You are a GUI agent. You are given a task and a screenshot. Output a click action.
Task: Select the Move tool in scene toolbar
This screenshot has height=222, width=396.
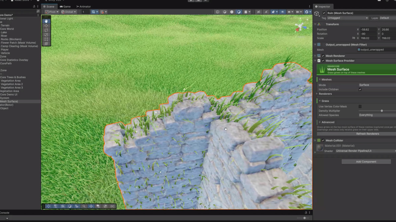pyautogui.click(x=46, y=26)
